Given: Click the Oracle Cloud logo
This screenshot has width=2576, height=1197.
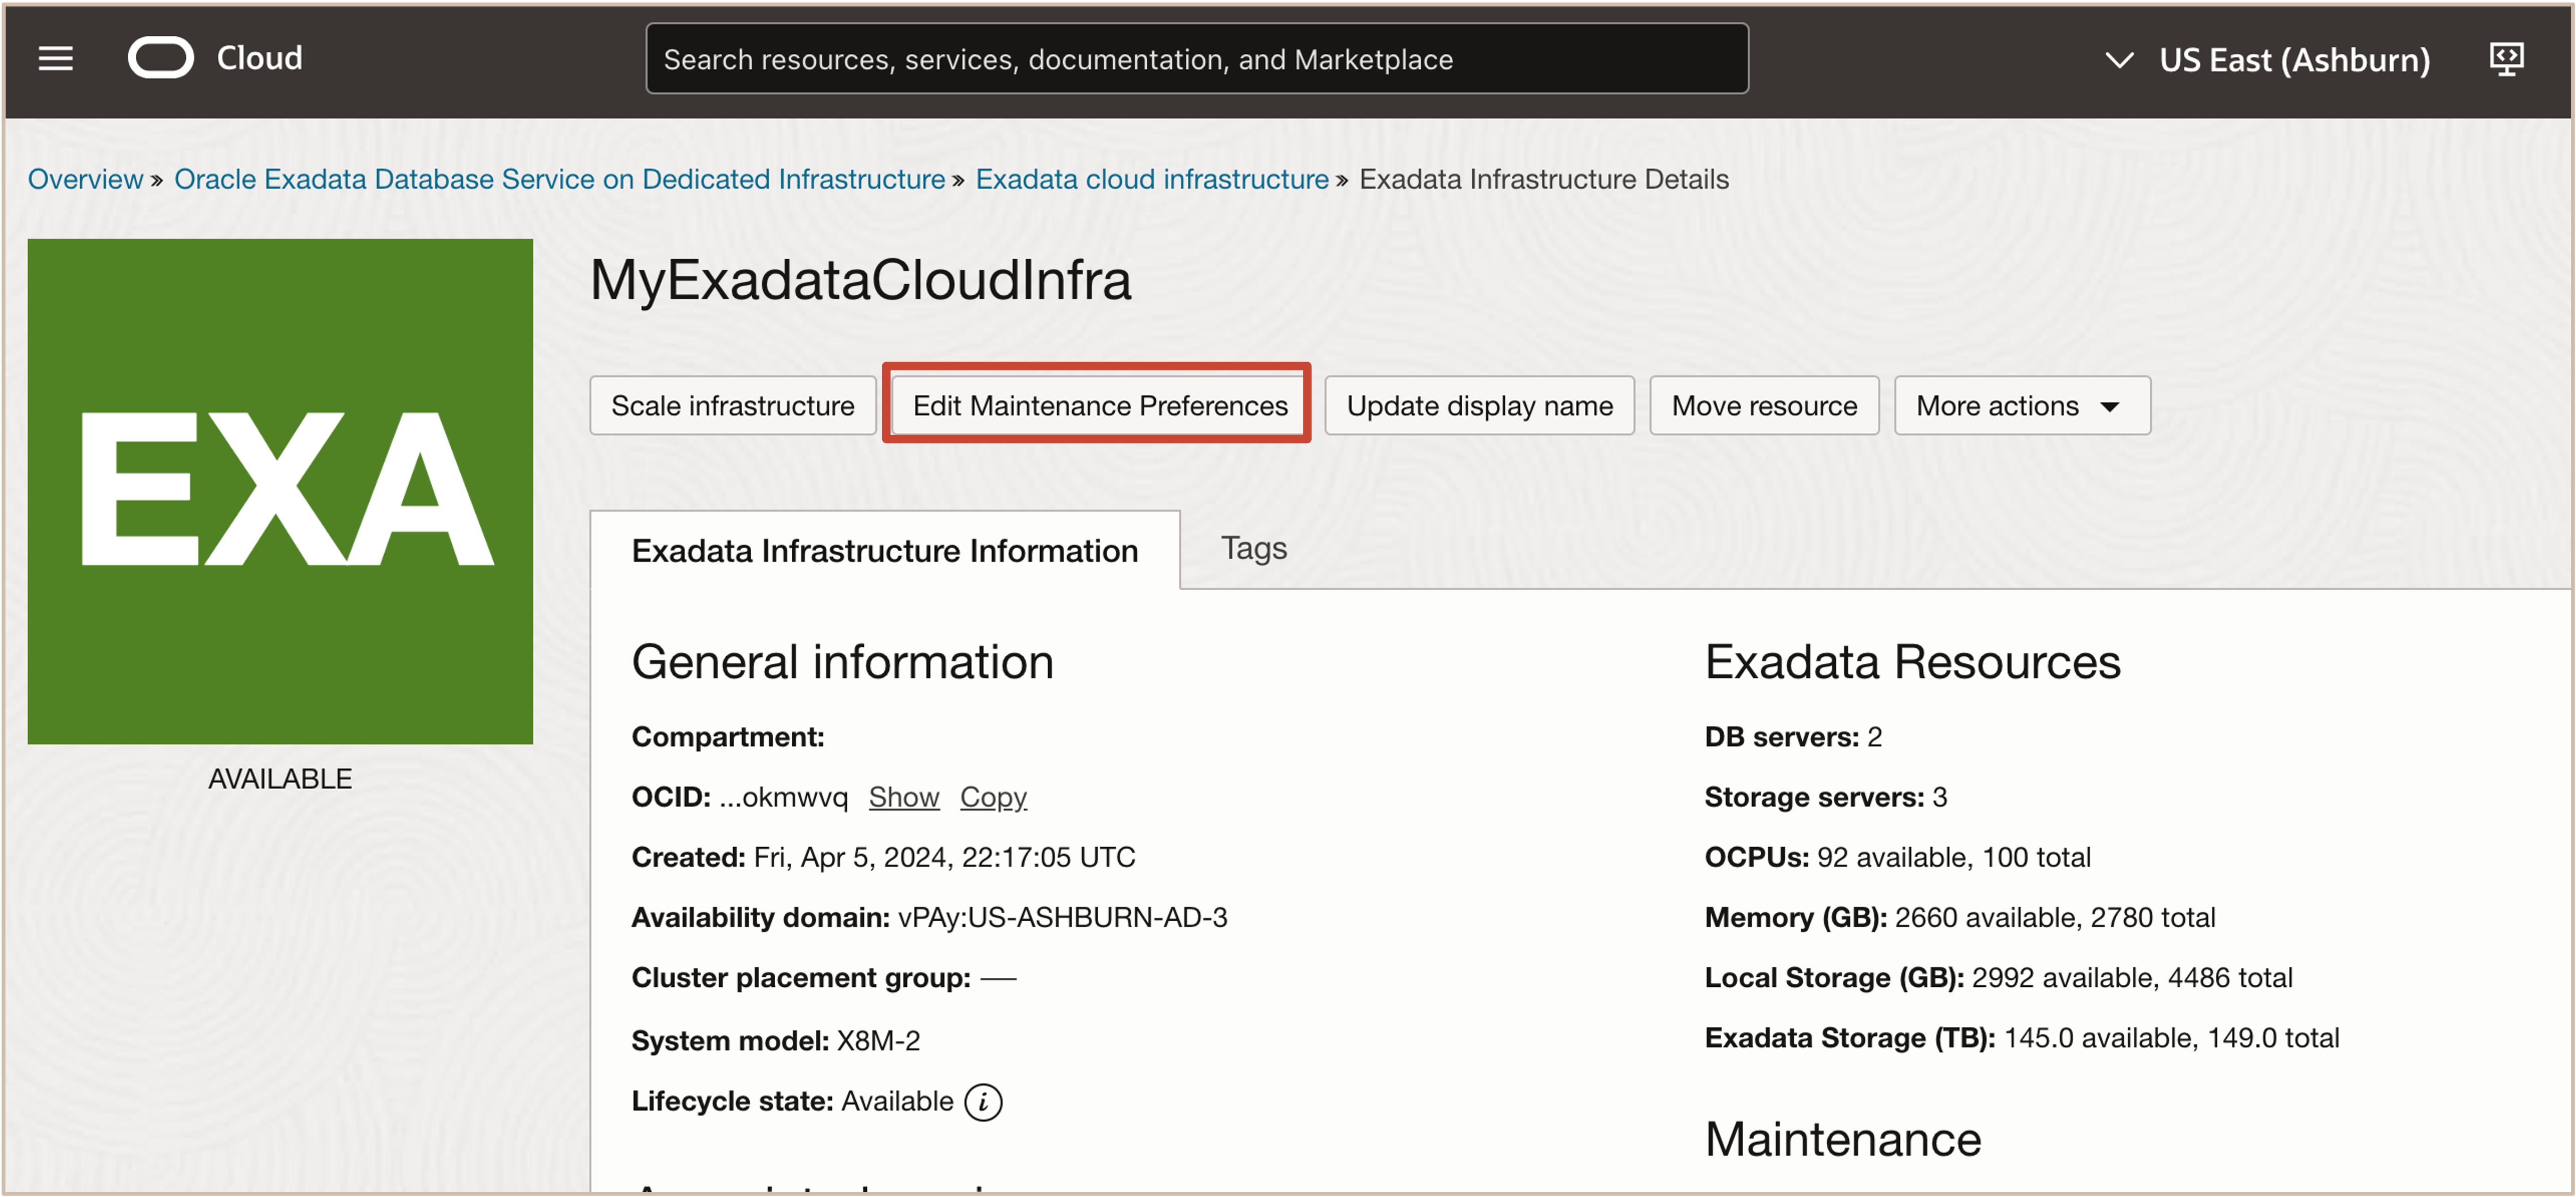Looking at the screenshot, I should coord(161,57).
